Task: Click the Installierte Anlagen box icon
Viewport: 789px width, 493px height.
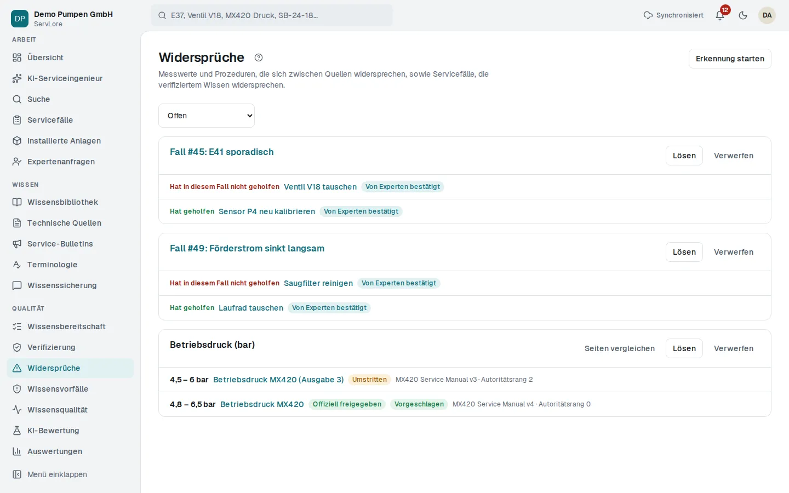Action: tap(17, 141)
